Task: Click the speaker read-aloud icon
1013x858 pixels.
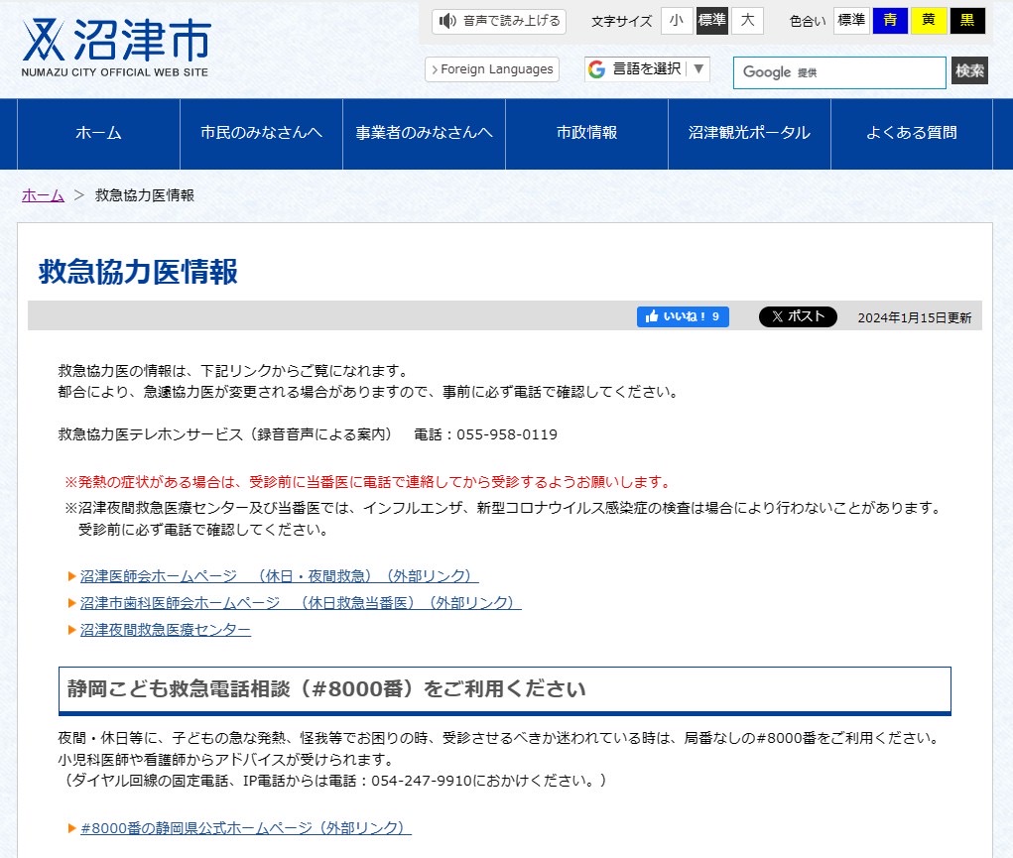Action: (447, 21)
